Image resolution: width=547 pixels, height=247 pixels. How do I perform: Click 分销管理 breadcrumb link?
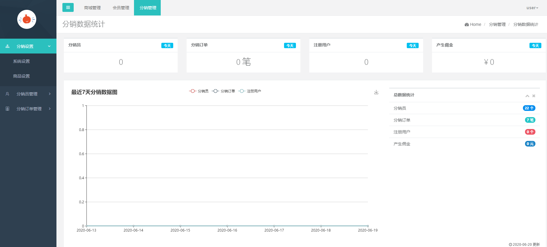click(497, 24)
